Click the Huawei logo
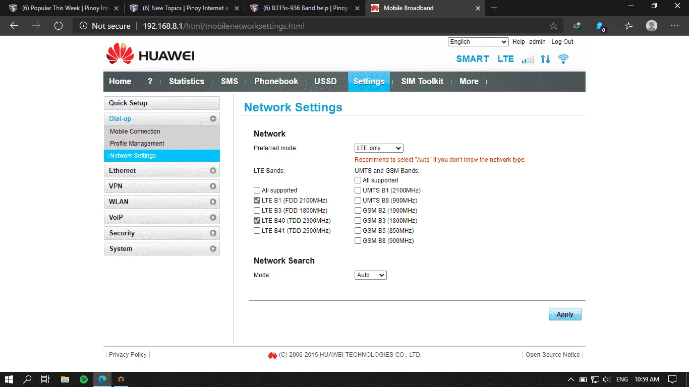The height and width of the screenshot is (387, 689). click(x=150, y=54)
